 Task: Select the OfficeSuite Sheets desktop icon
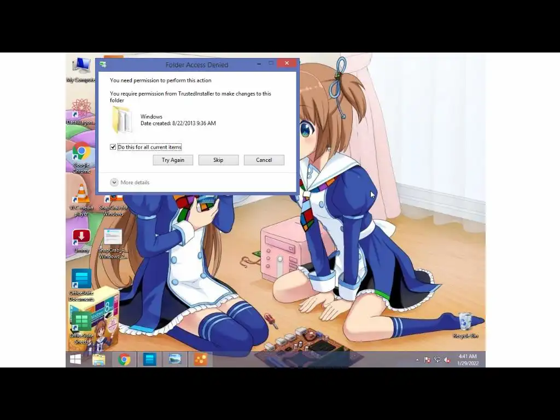coord(81,328)
